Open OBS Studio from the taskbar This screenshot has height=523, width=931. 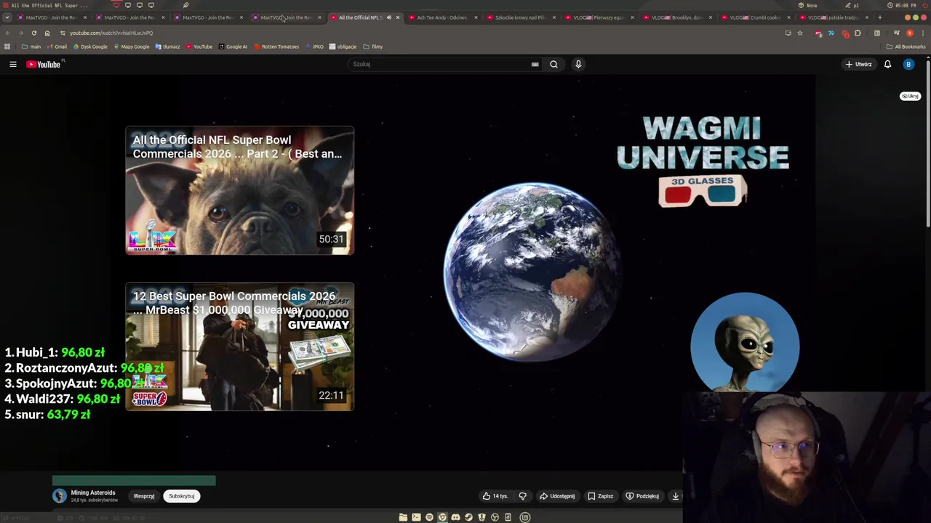[495, 517]
